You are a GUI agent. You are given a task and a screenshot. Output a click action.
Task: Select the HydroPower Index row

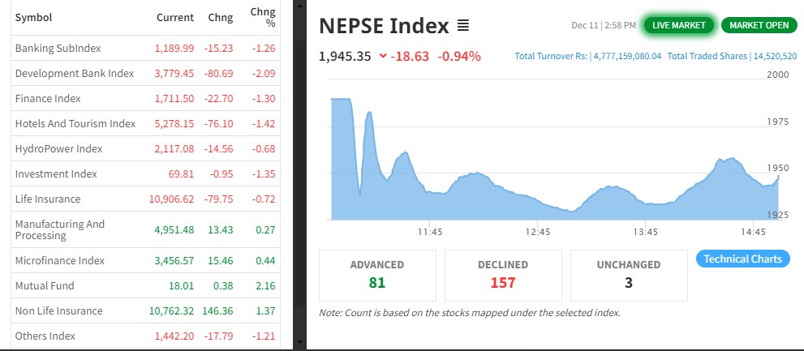58,148
